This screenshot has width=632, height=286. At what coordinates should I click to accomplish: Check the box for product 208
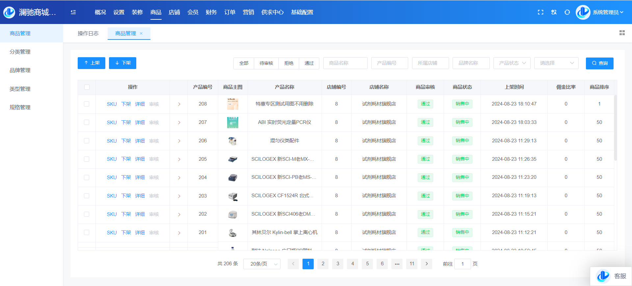[87, 104]
